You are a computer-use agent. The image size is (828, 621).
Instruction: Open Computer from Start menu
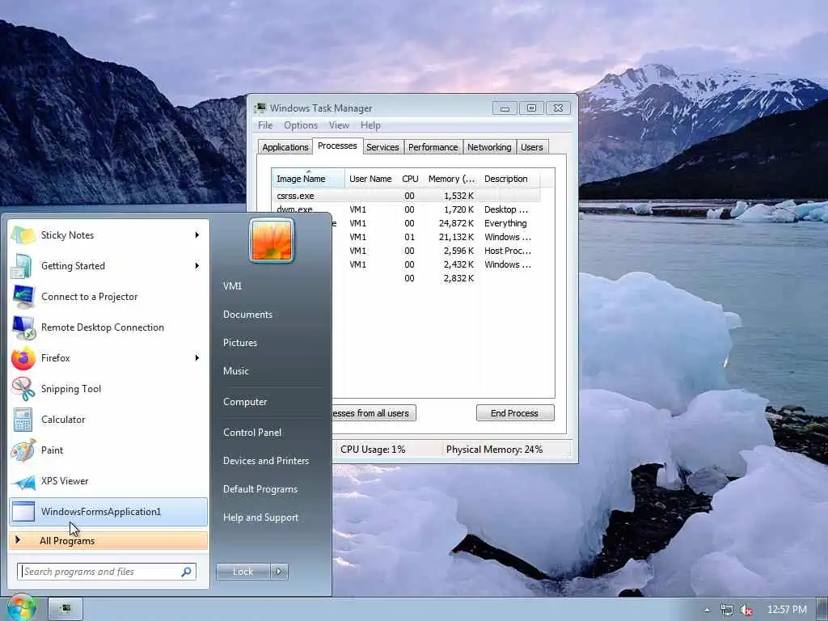tap(245, 401)
